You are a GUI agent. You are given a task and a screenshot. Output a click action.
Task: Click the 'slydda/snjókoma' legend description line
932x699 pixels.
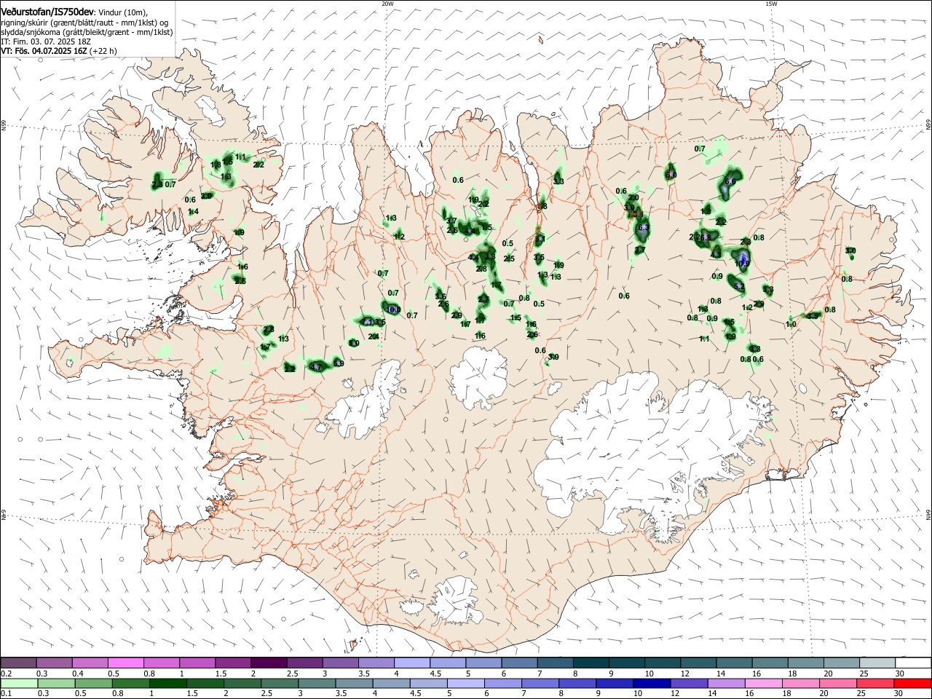point(87,32)
